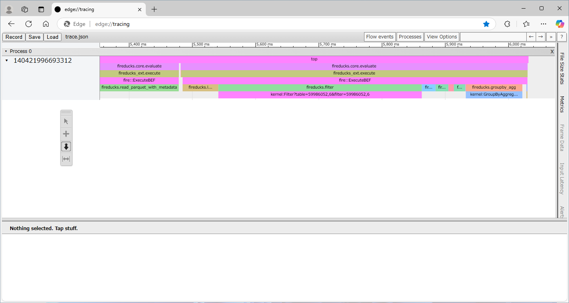Open a new browser tab
The width and height of the screenshot is (569, 303).
[154, 9]
